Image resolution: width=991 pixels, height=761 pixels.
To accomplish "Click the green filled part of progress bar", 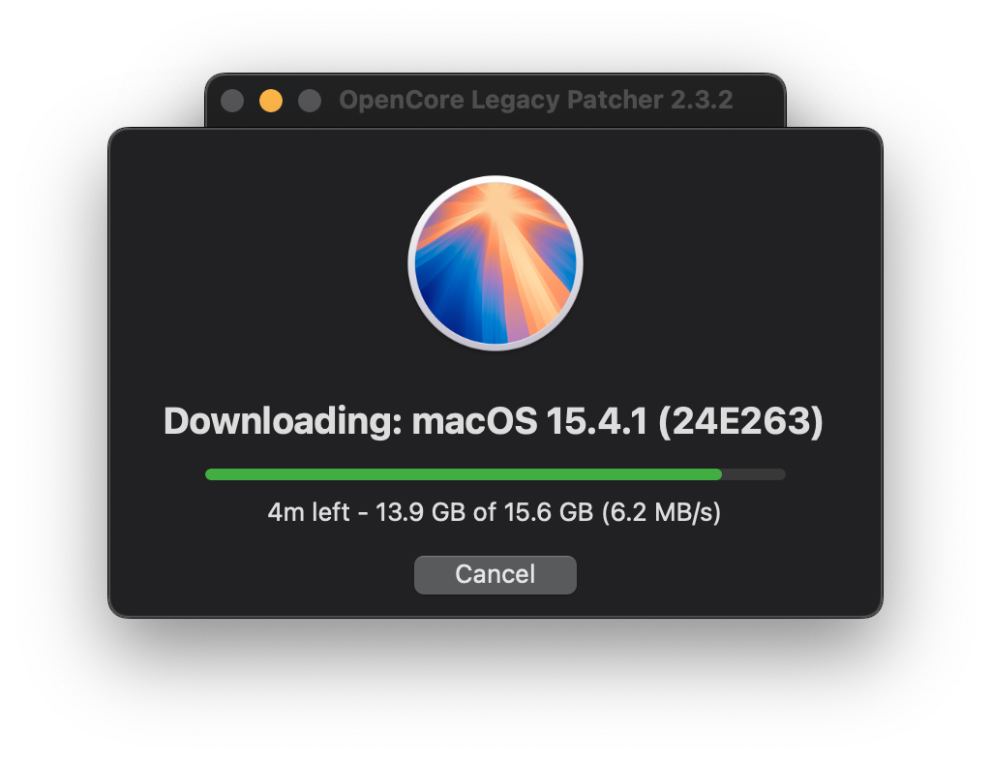I will point(463,474).
